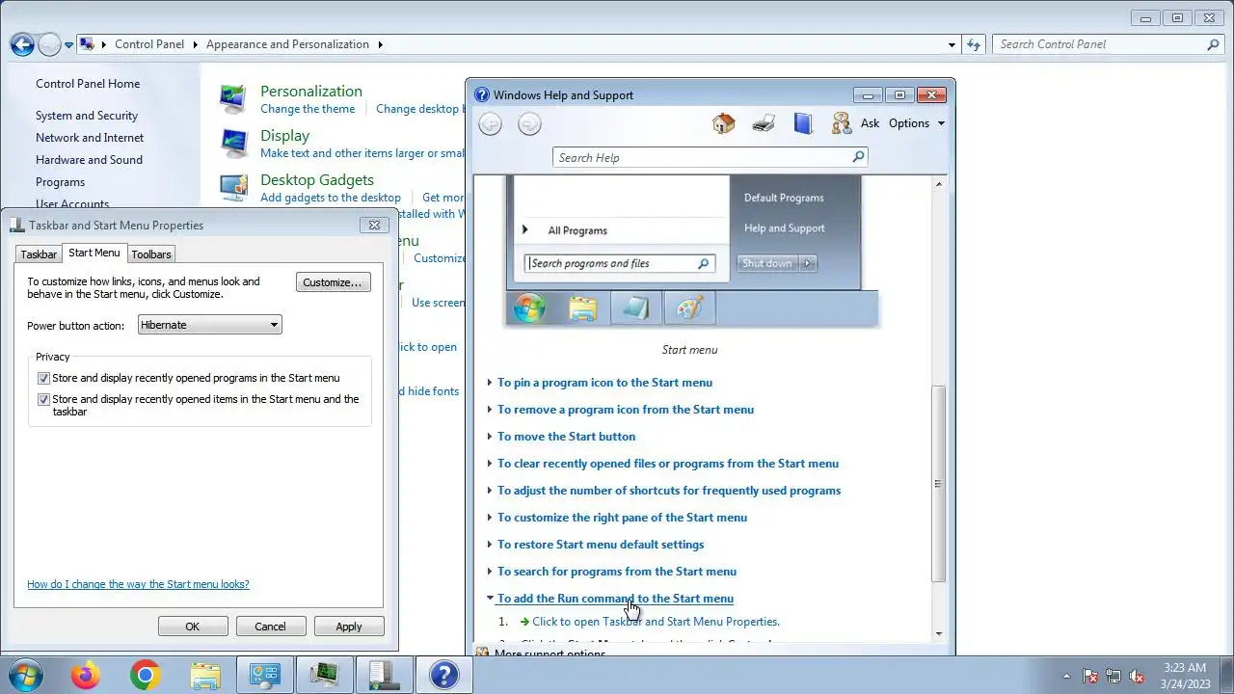Click to open Taskbar Properties link
This screenshot has width=1234, height=694.
pyautogui.click(x=656, y=622)
